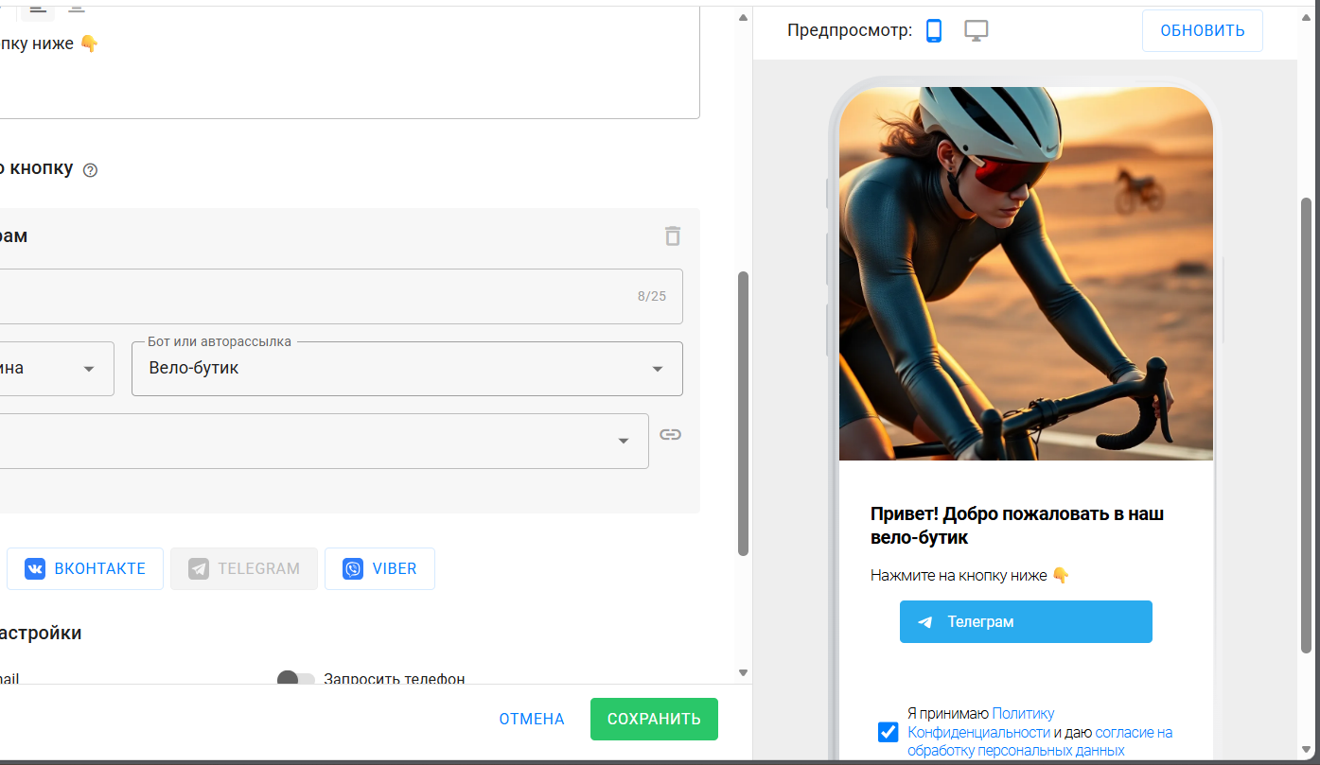Open the Политику Конфиденциальности link
Viewport: 1320px width, 765px height.
click(980, 722)
